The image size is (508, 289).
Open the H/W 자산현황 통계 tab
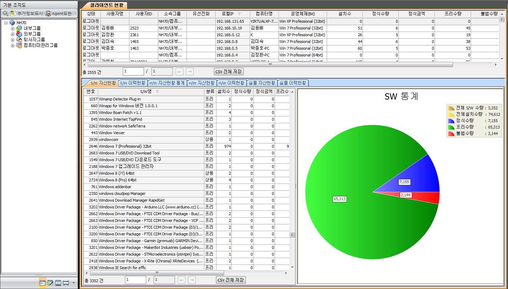tap(167, 83)
